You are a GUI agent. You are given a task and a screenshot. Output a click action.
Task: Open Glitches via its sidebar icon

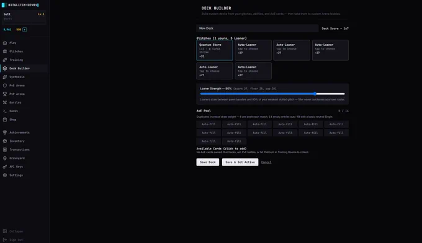pos(5,51)
